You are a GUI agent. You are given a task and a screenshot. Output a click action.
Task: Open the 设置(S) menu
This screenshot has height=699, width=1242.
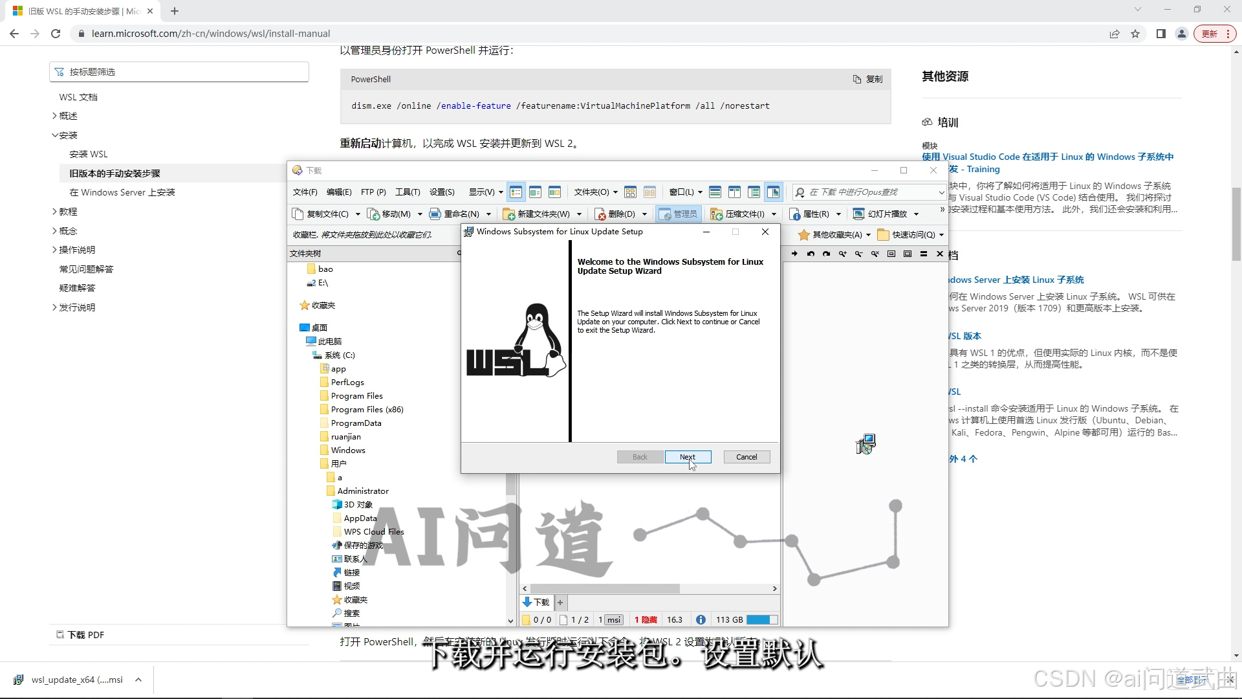click(x=442, y=192)
